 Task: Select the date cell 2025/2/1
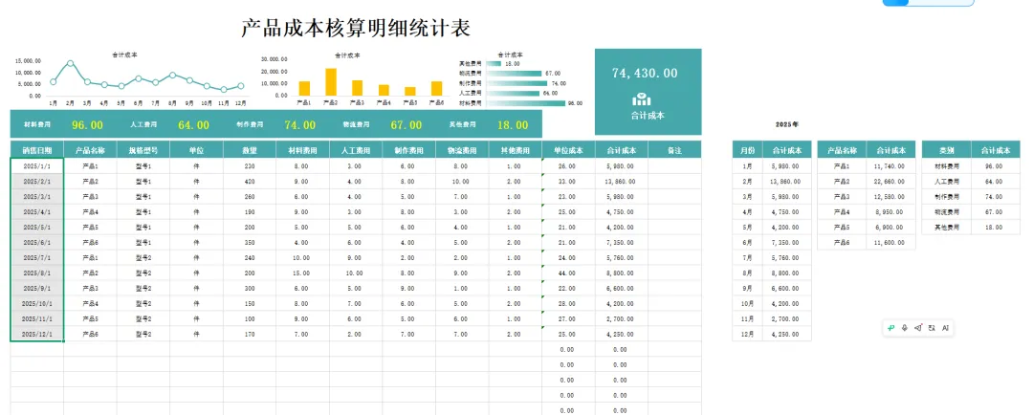[37, 181]
